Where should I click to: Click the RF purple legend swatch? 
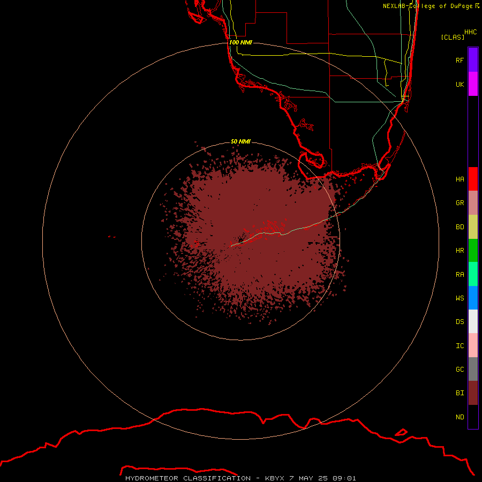tap(473, 60)
